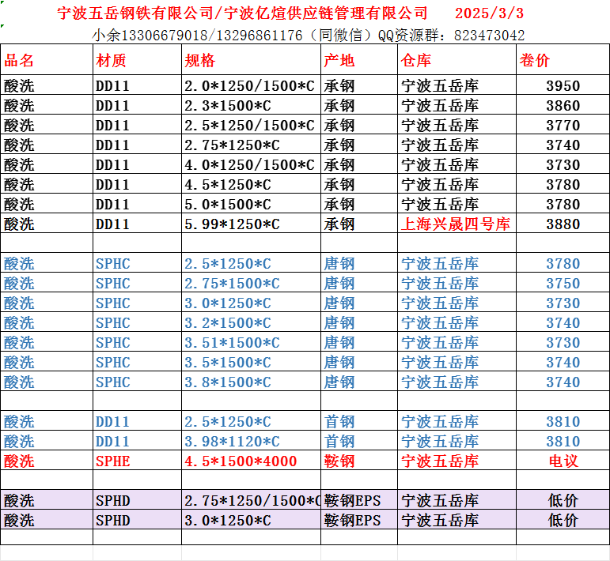This screenshot has width=610, height=561.
Task: Click the price cell 3950
Action: tap(563, 85)
